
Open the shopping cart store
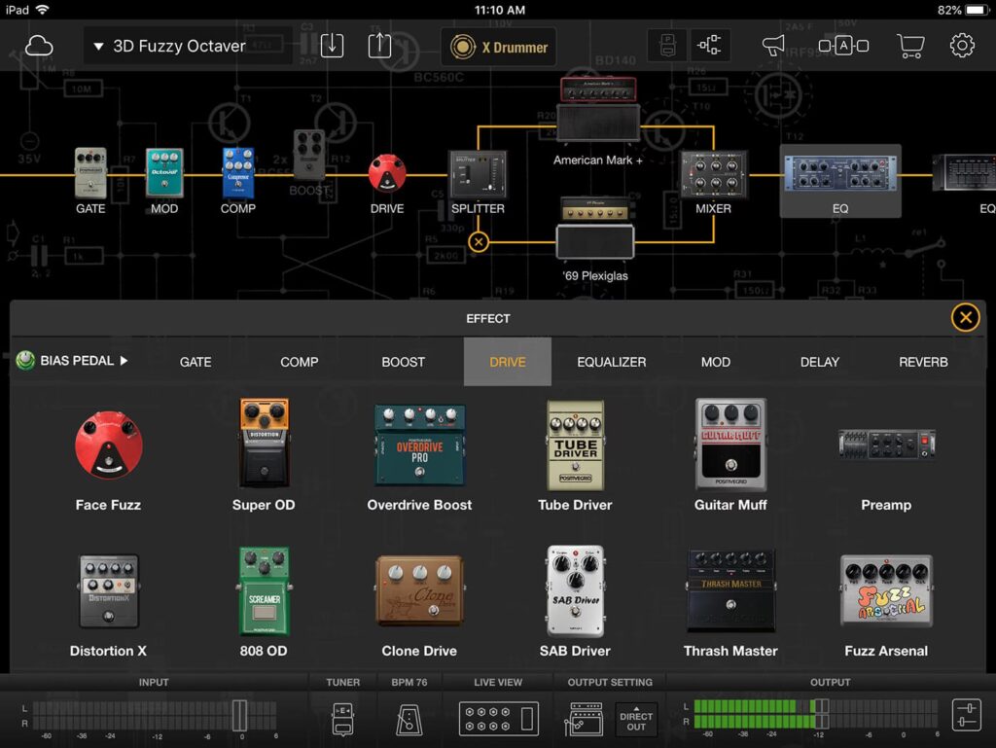click(x=910, y=46)
